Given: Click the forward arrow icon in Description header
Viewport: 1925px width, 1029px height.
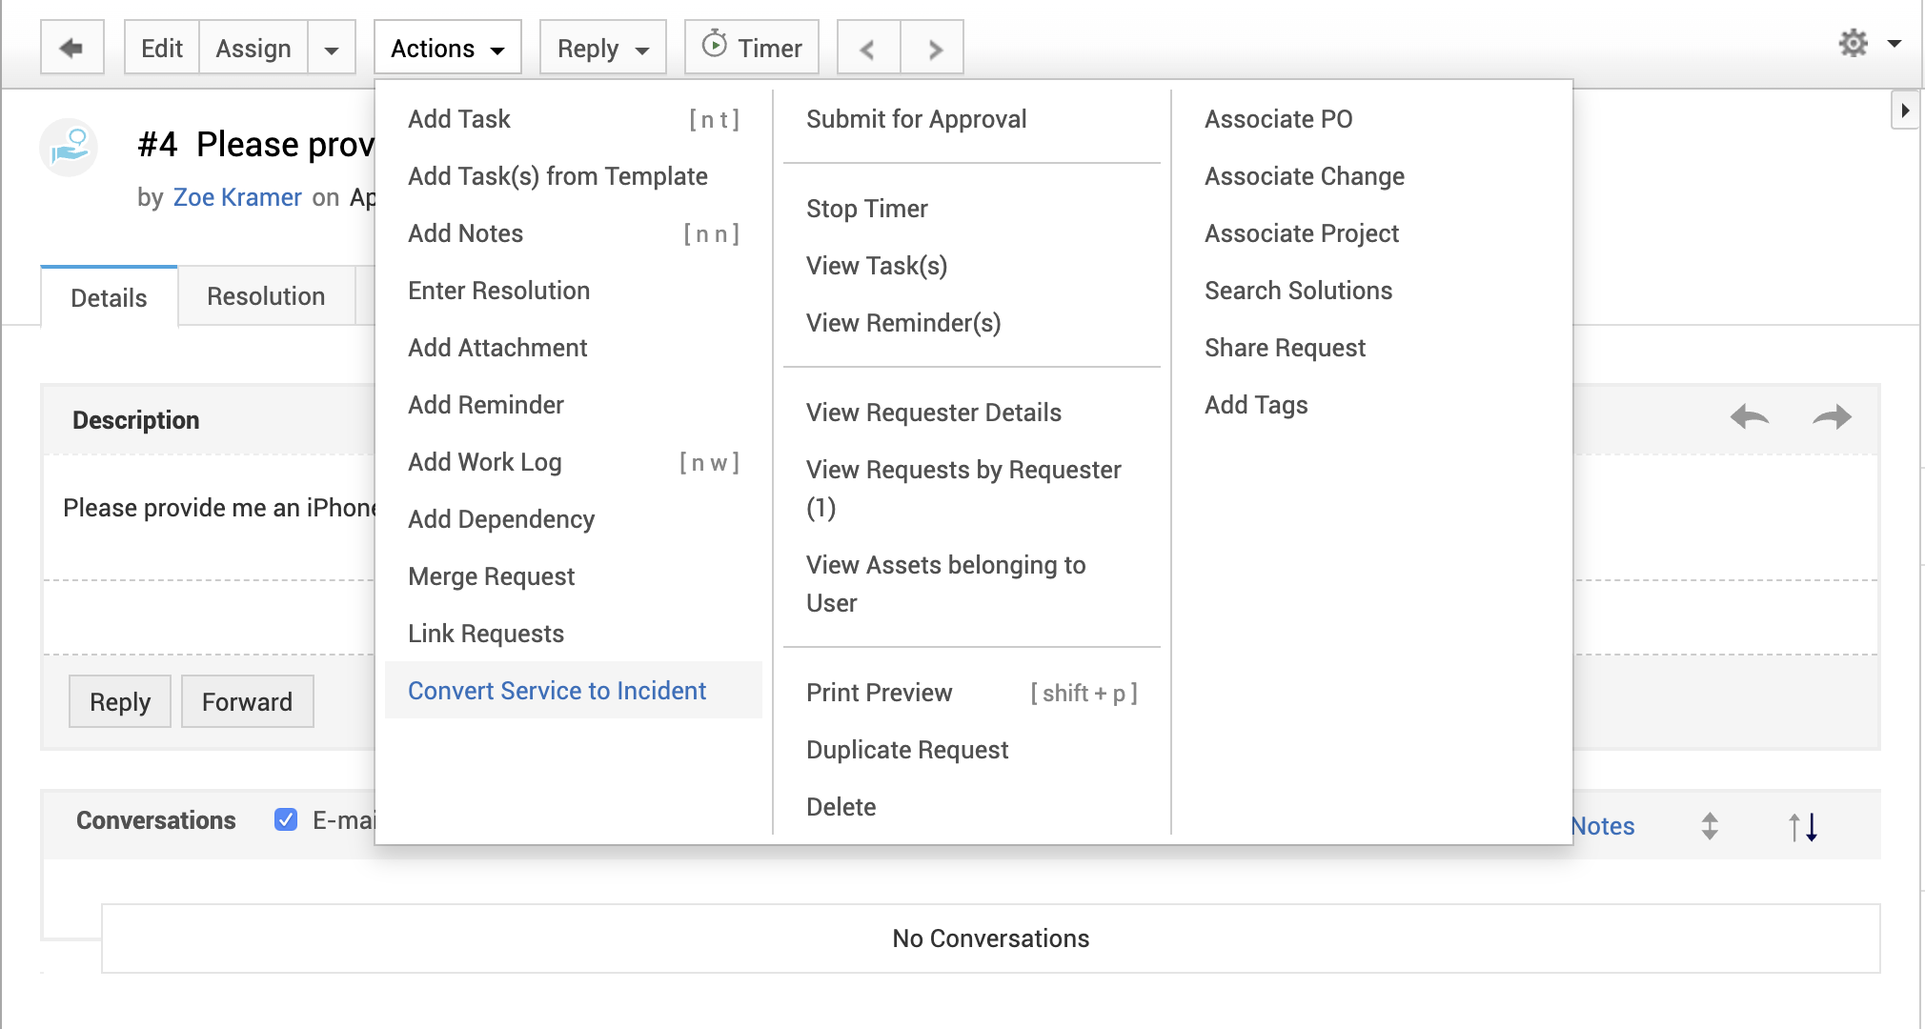Looking at the screenshot, I should pos(1831,417).
